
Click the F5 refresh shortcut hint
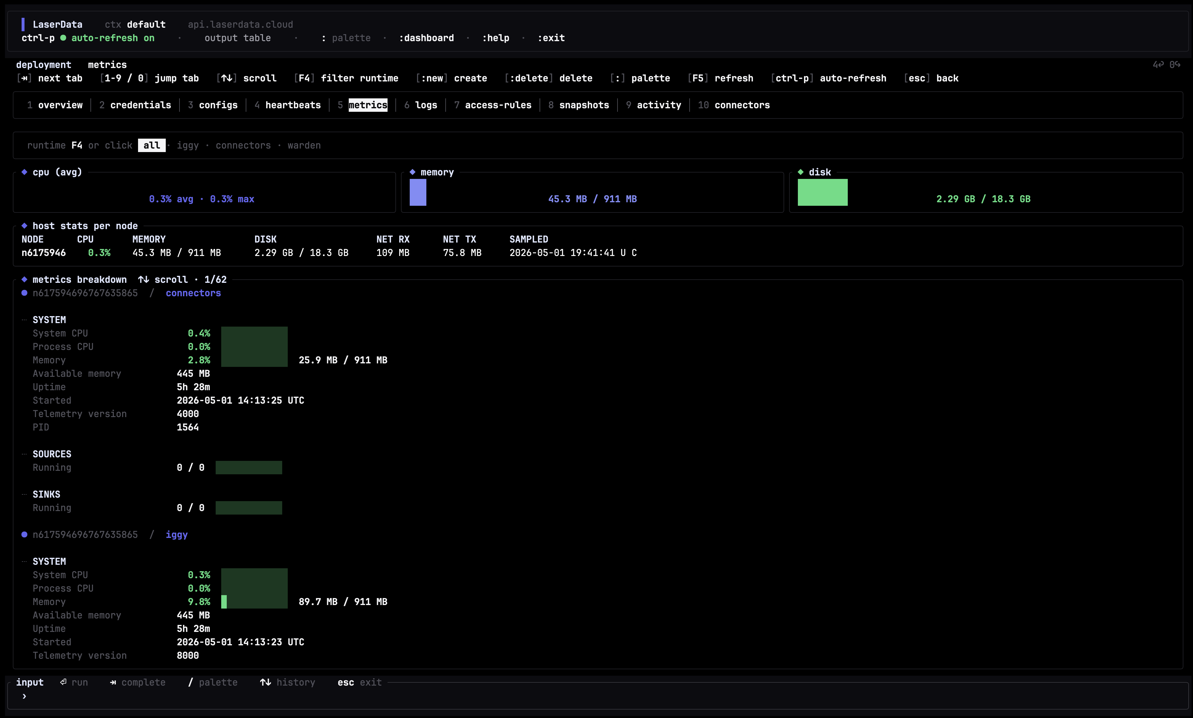(x=720, y=78)
